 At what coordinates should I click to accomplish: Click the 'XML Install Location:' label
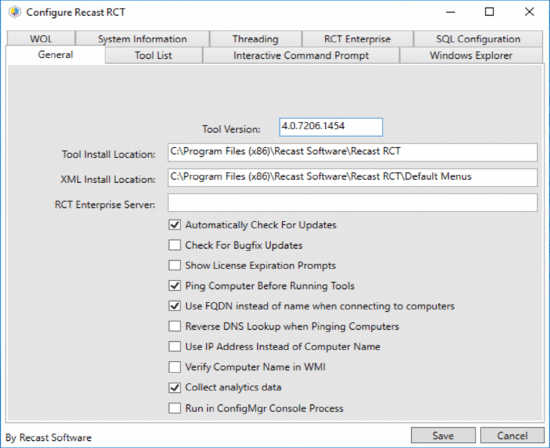tap(107, 179)
